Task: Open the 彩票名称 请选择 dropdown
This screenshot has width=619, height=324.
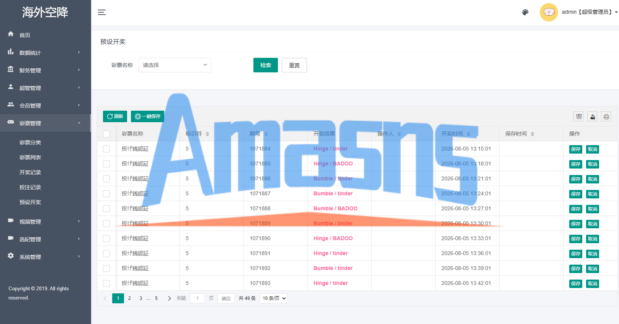Action: (x=175, y=65)
